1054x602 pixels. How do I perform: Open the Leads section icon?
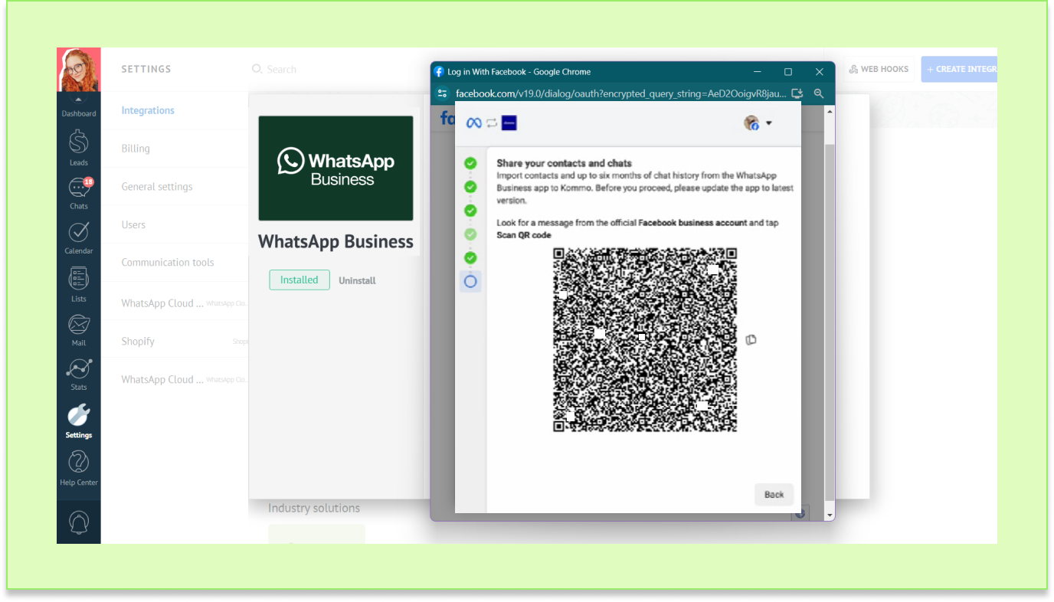(79, 144)
